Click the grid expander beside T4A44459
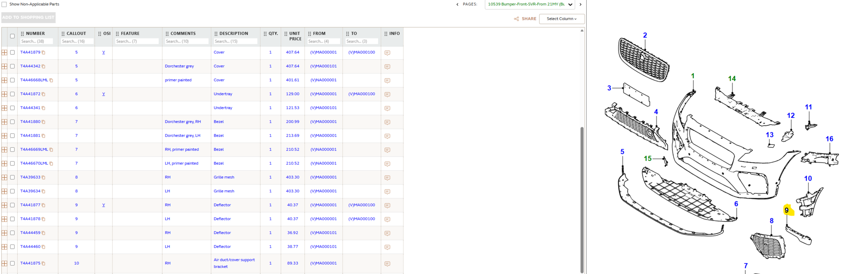Screen dimensions: 843x274 pyautogui.click(x=5, y=233)
